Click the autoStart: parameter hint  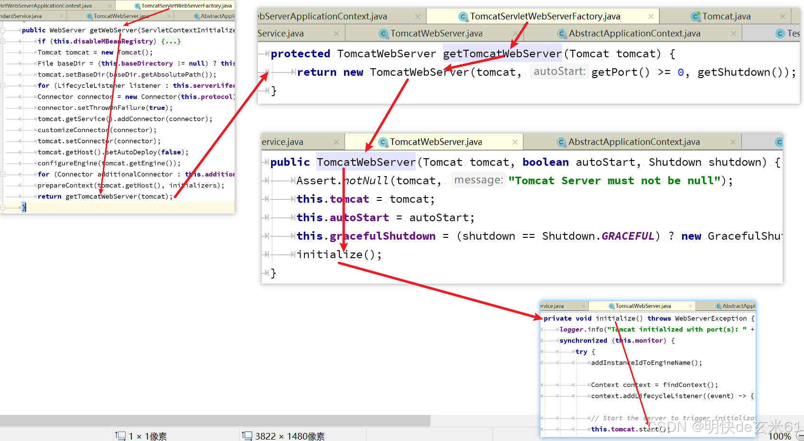click(559, 72)
